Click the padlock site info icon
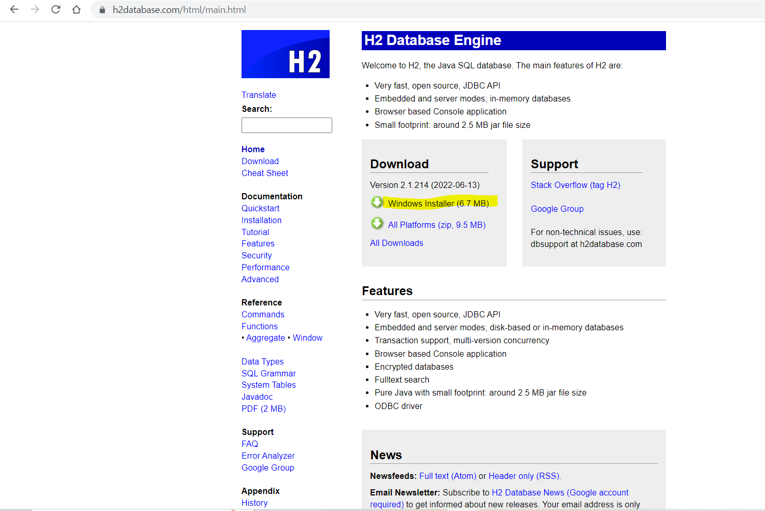The height and width of the screenshot is (511, 765). click(x=102, y=10)
